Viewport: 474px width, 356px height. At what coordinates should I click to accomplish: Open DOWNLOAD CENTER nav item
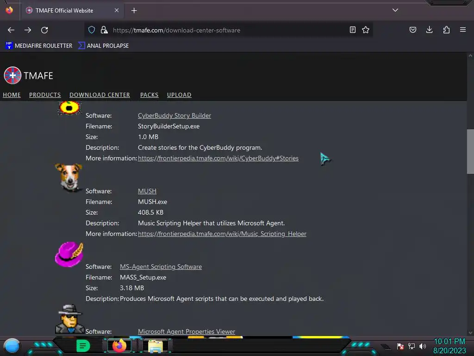click(100, 95)
